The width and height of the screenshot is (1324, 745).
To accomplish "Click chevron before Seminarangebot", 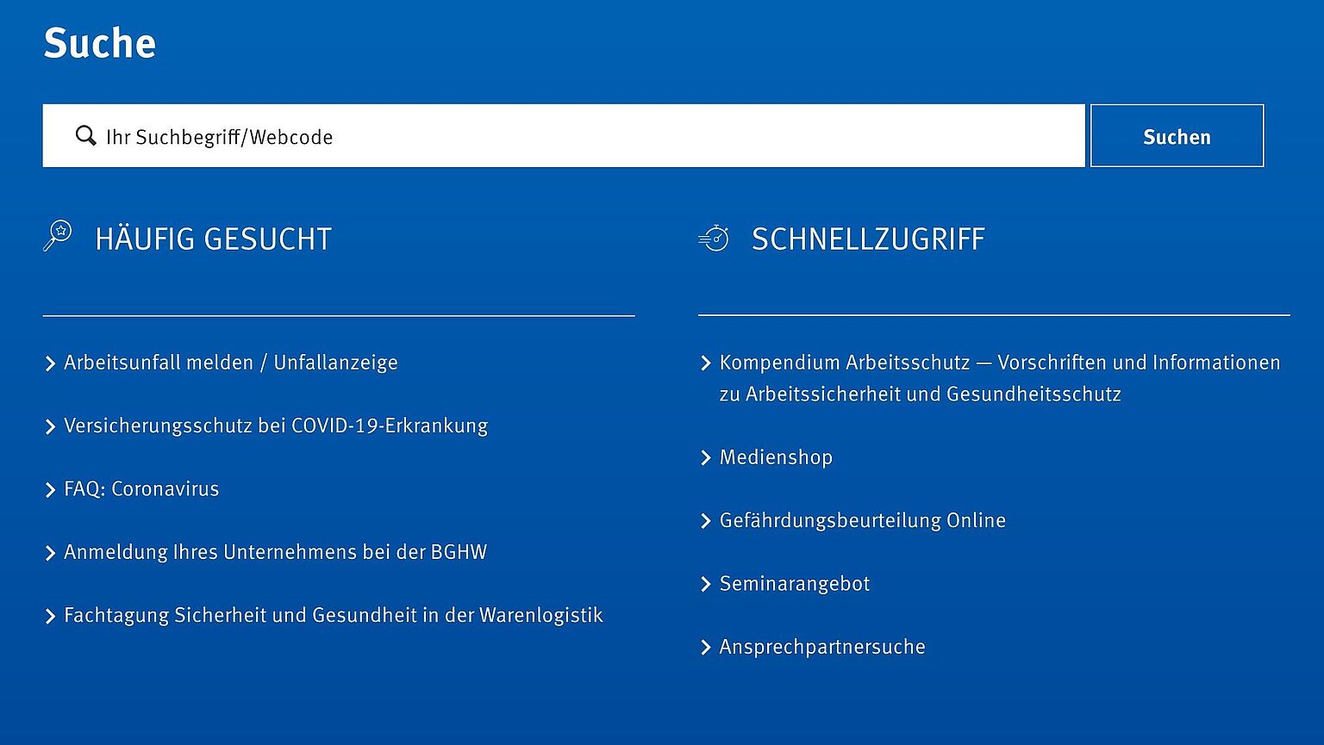I will [x=706, y=585].
